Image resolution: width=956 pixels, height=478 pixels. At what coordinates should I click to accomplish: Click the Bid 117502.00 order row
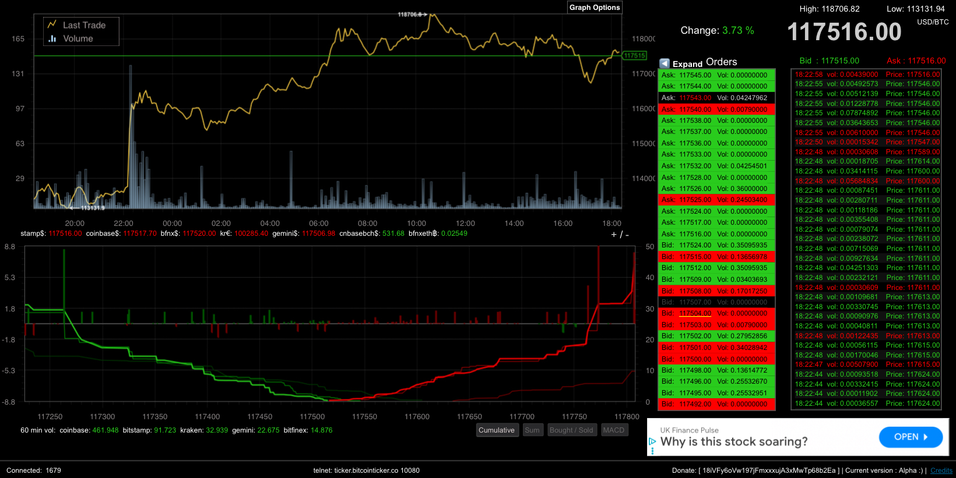(716, 336)
